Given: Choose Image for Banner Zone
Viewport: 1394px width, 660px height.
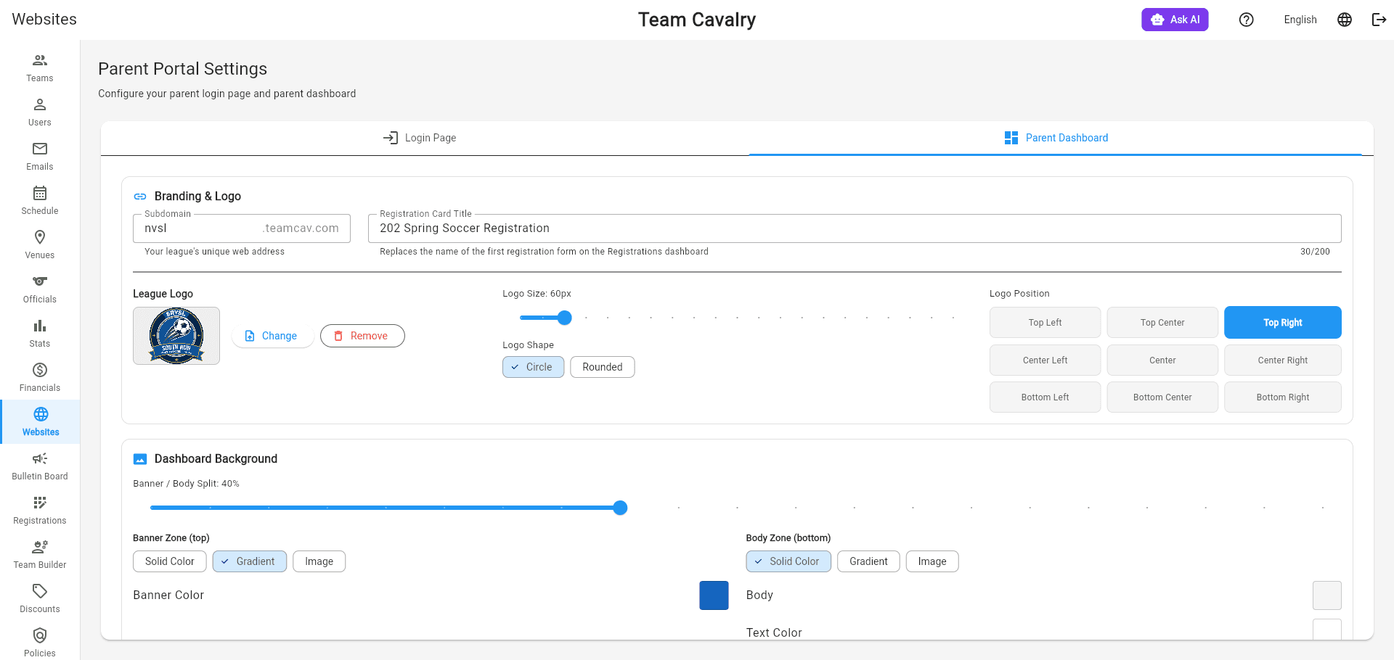Looking at the screenshot, I should click(319, 561).
